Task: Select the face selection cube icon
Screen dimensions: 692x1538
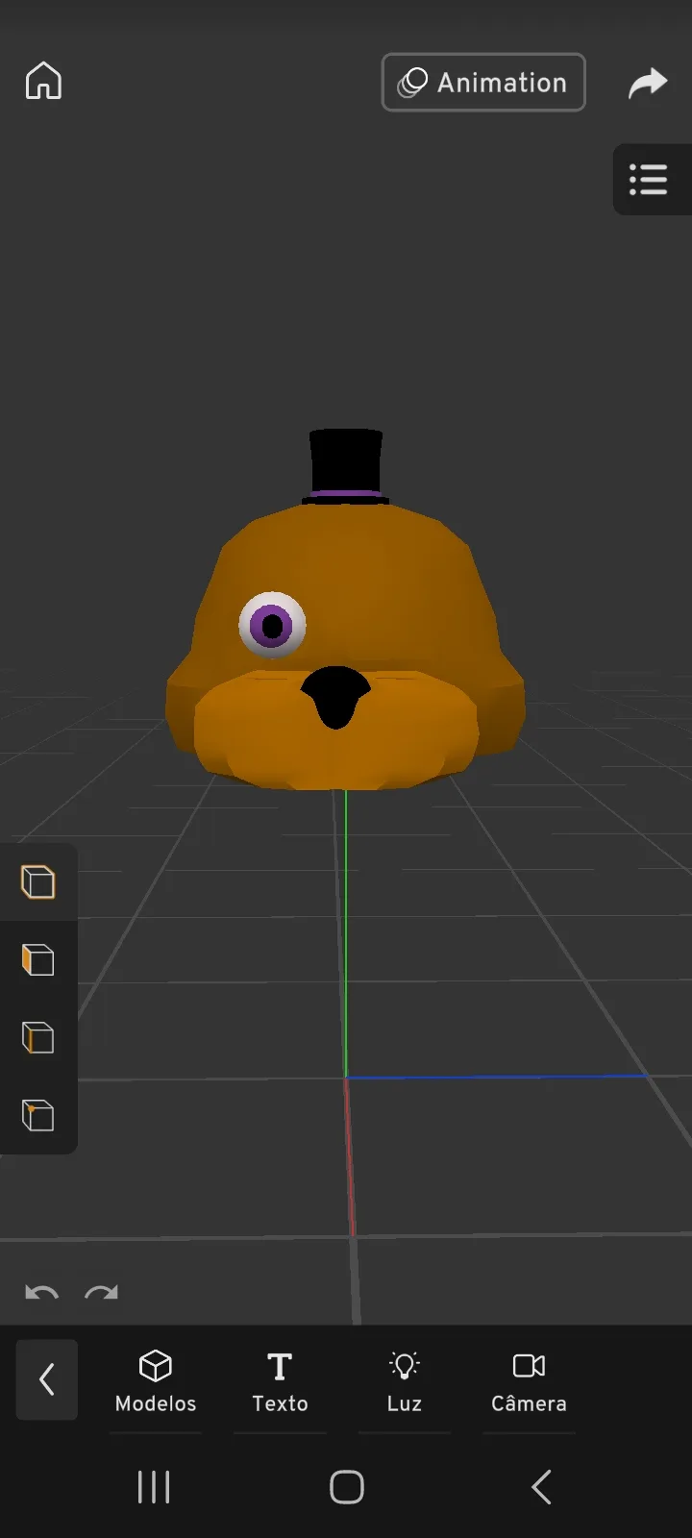Action: (x=38, y=959)
